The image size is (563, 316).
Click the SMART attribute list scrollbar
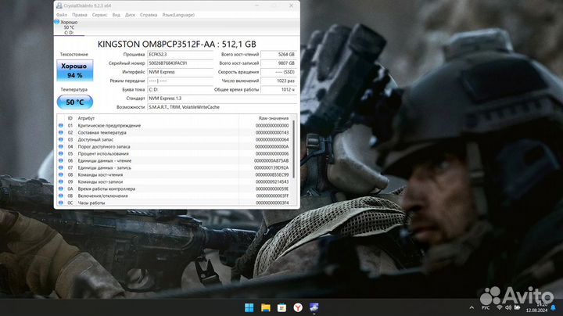[294, 149]
